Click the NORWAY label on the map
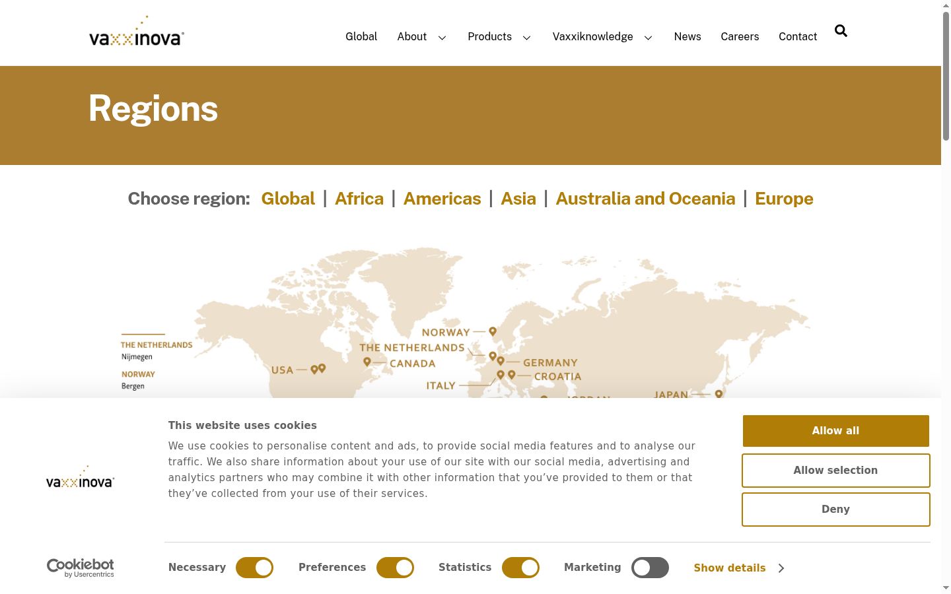This screenshot has height=594, width=951. click(446, 333)
